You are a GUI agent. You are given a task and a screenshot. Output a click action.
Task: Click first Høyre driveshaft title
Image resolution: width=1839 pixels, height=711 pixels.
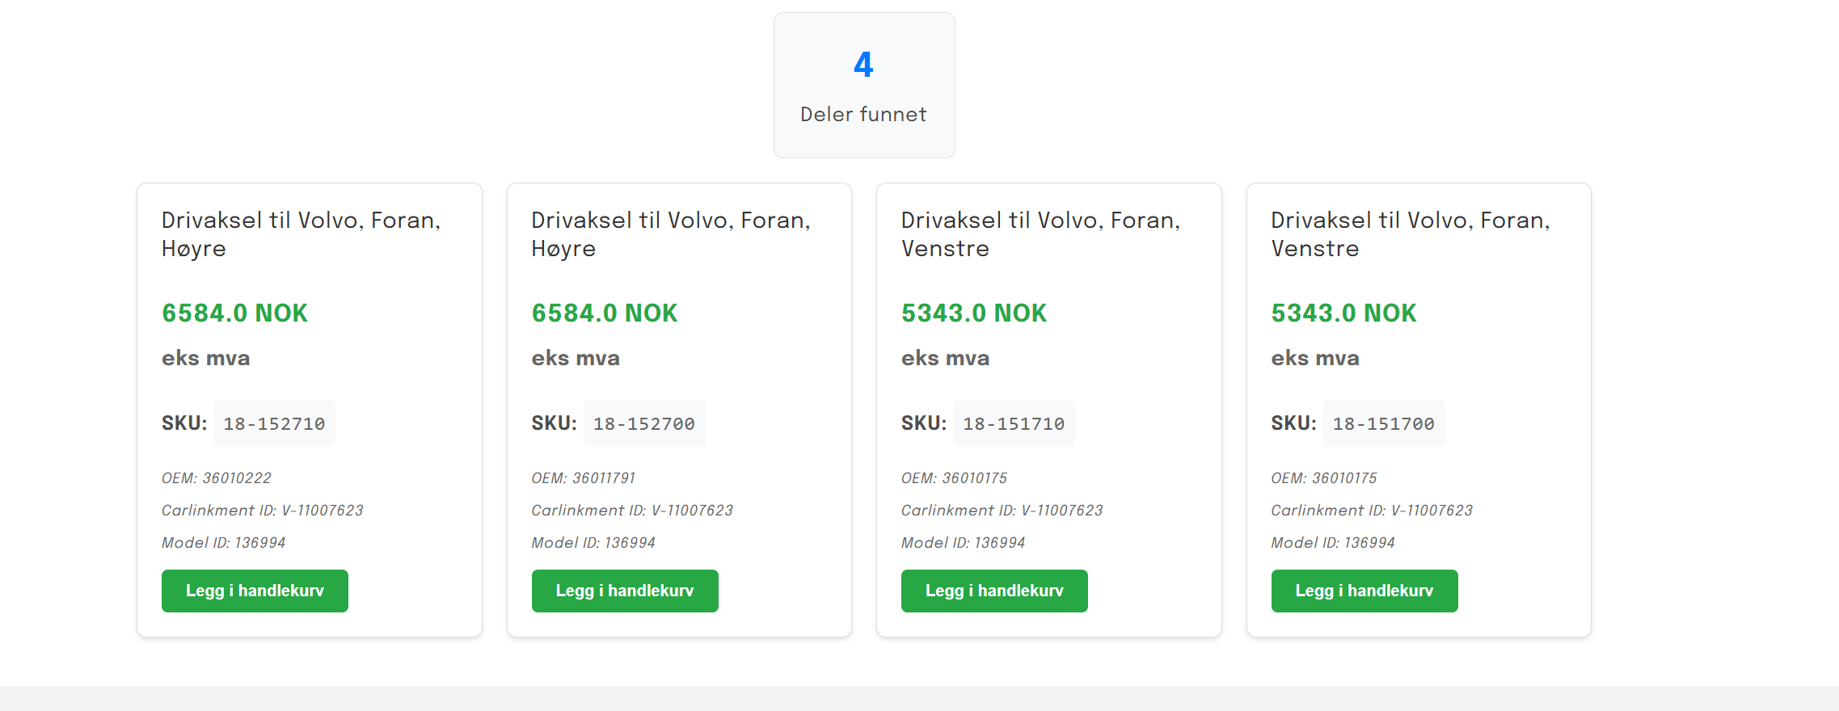[x=301, y=234]
